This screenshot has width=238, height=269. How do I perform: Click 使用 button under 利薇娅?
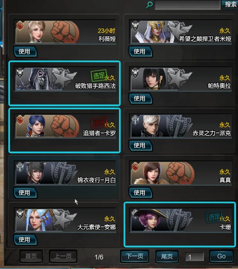(25, 51)
